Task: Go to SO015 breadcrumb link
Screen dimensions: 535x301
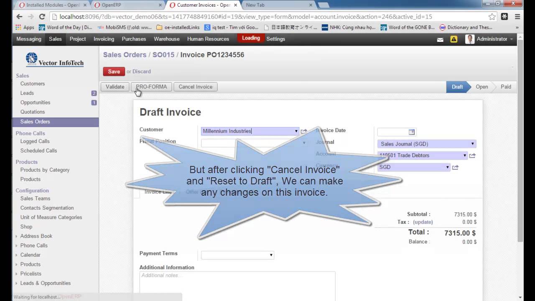Action: (163, 55)
